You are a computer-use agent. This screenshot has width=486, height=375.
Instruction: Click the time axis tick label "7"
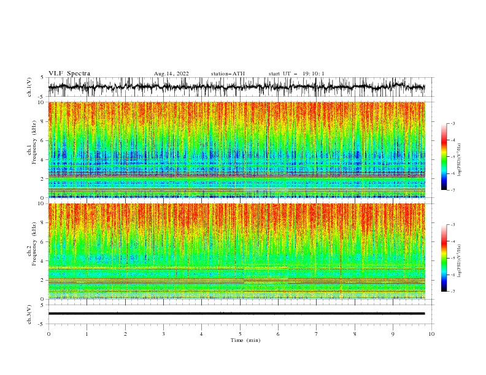click(x=317, y=334)
